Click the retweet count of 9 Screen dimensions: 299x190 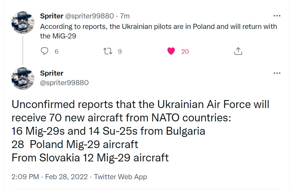(120, 51)
